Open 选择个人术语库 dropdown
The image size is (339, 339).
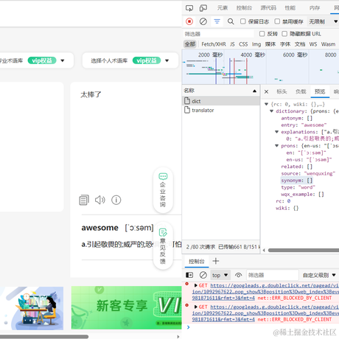point(130,60)
